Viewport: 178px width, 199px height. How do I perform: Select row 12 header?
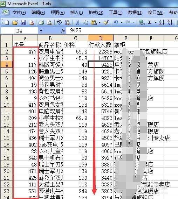pyautogui.click(x=7, y=118)
